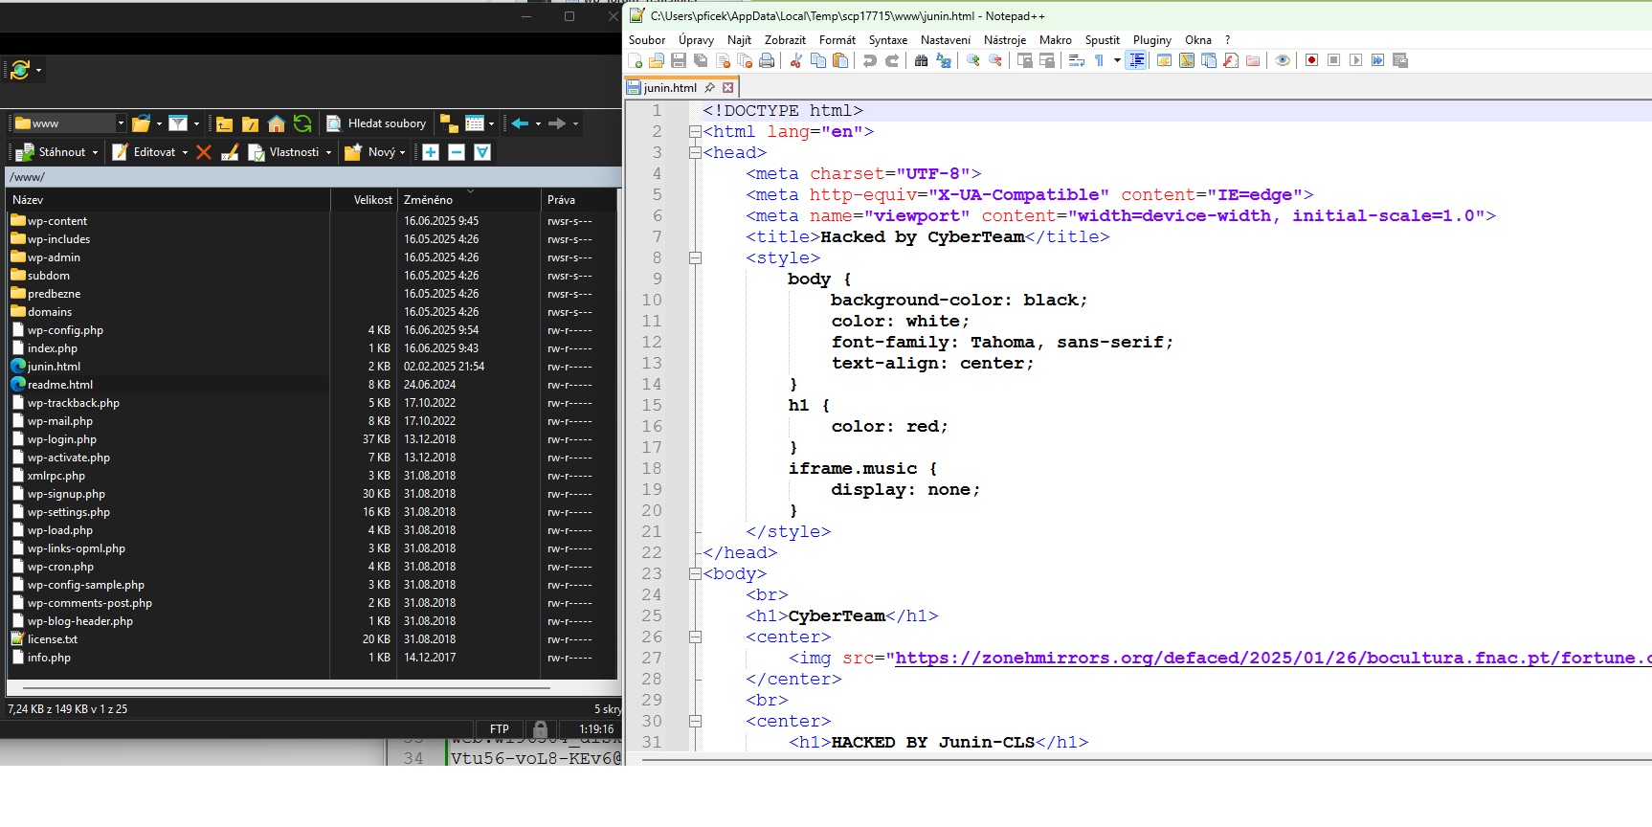Screen dimensions: 1652x827
Task: Open the Syntaxe menu
Action: pos(887,40)
